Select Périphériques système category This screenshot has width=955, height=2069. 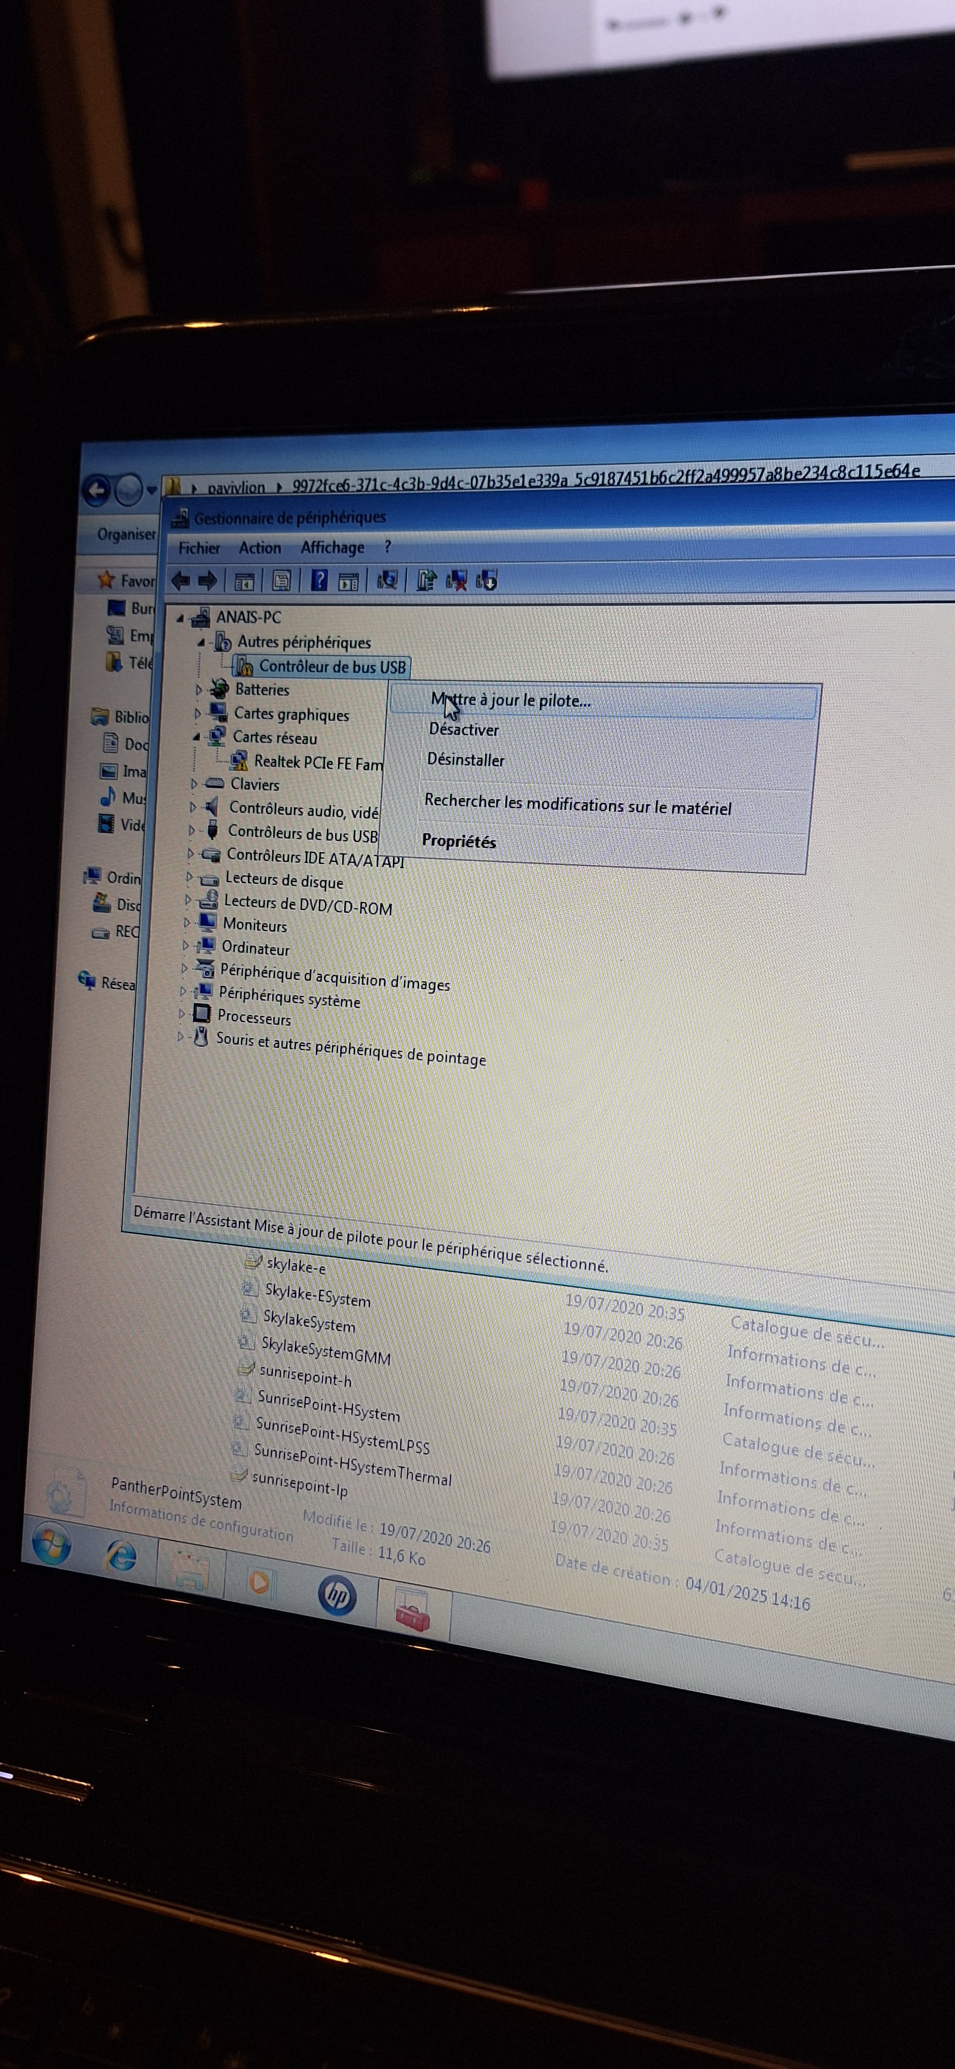coord(289,997)
